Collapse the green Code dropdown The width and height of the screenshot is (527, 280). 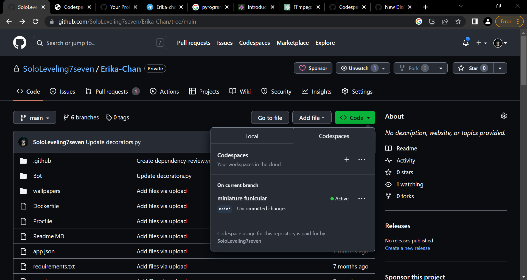pos(355,117)
